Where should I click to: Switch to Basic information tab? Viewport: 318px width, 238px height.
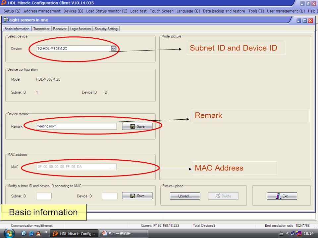tap(17, 29)
